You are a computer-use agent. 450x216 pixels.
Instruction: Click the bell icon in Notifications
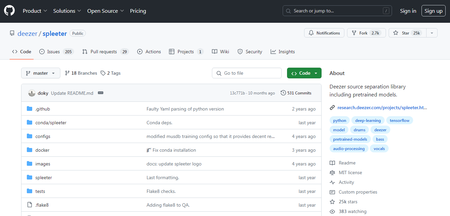311,33
